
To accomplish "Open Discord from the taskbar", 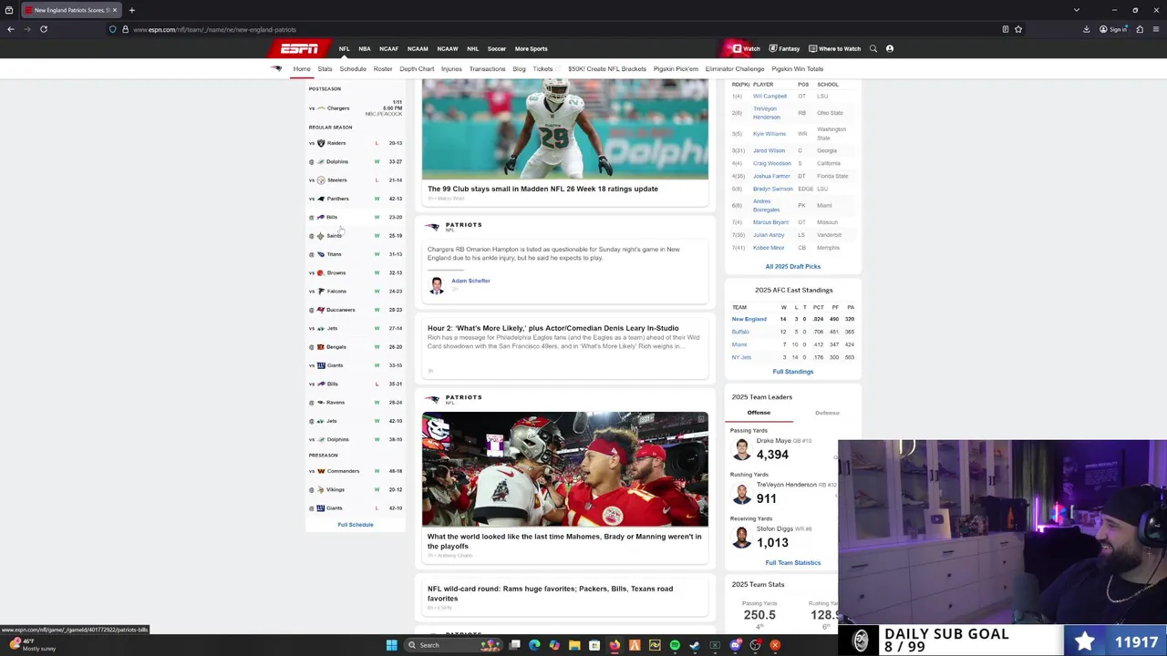I will (735, 645).
